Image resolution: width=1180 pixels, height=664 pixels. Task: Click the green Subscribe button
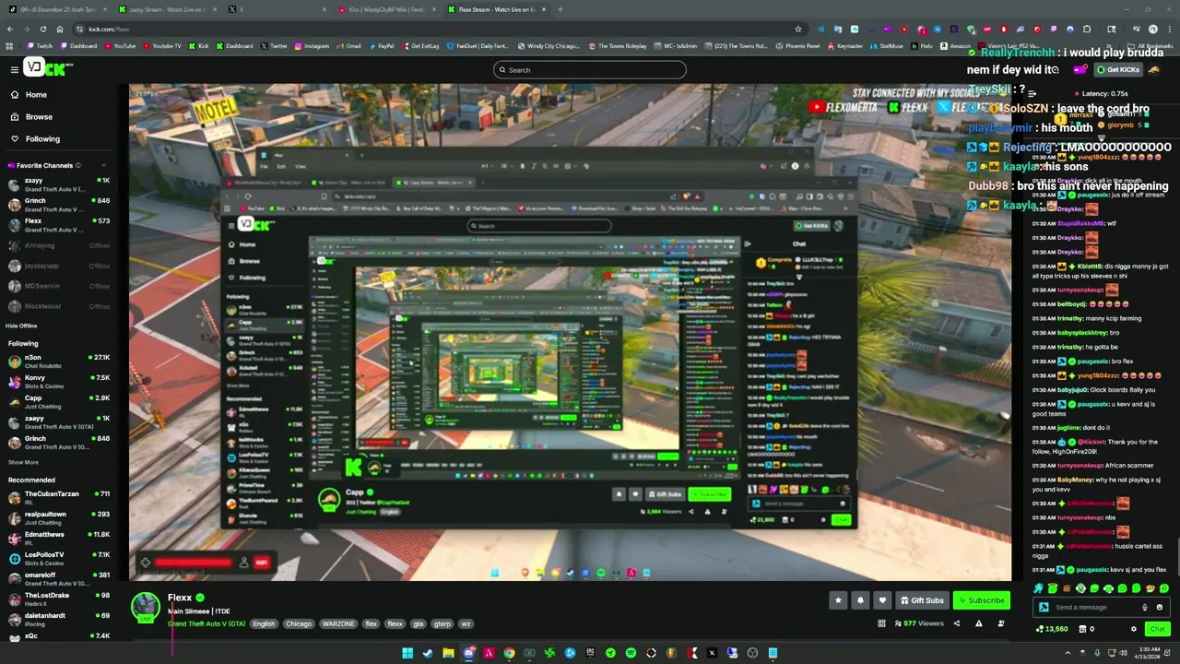coord(981,600)
